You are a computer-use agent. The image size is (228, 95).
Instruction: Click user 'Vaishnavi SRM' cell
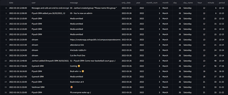pyautogui.click(x=50, y=87)
